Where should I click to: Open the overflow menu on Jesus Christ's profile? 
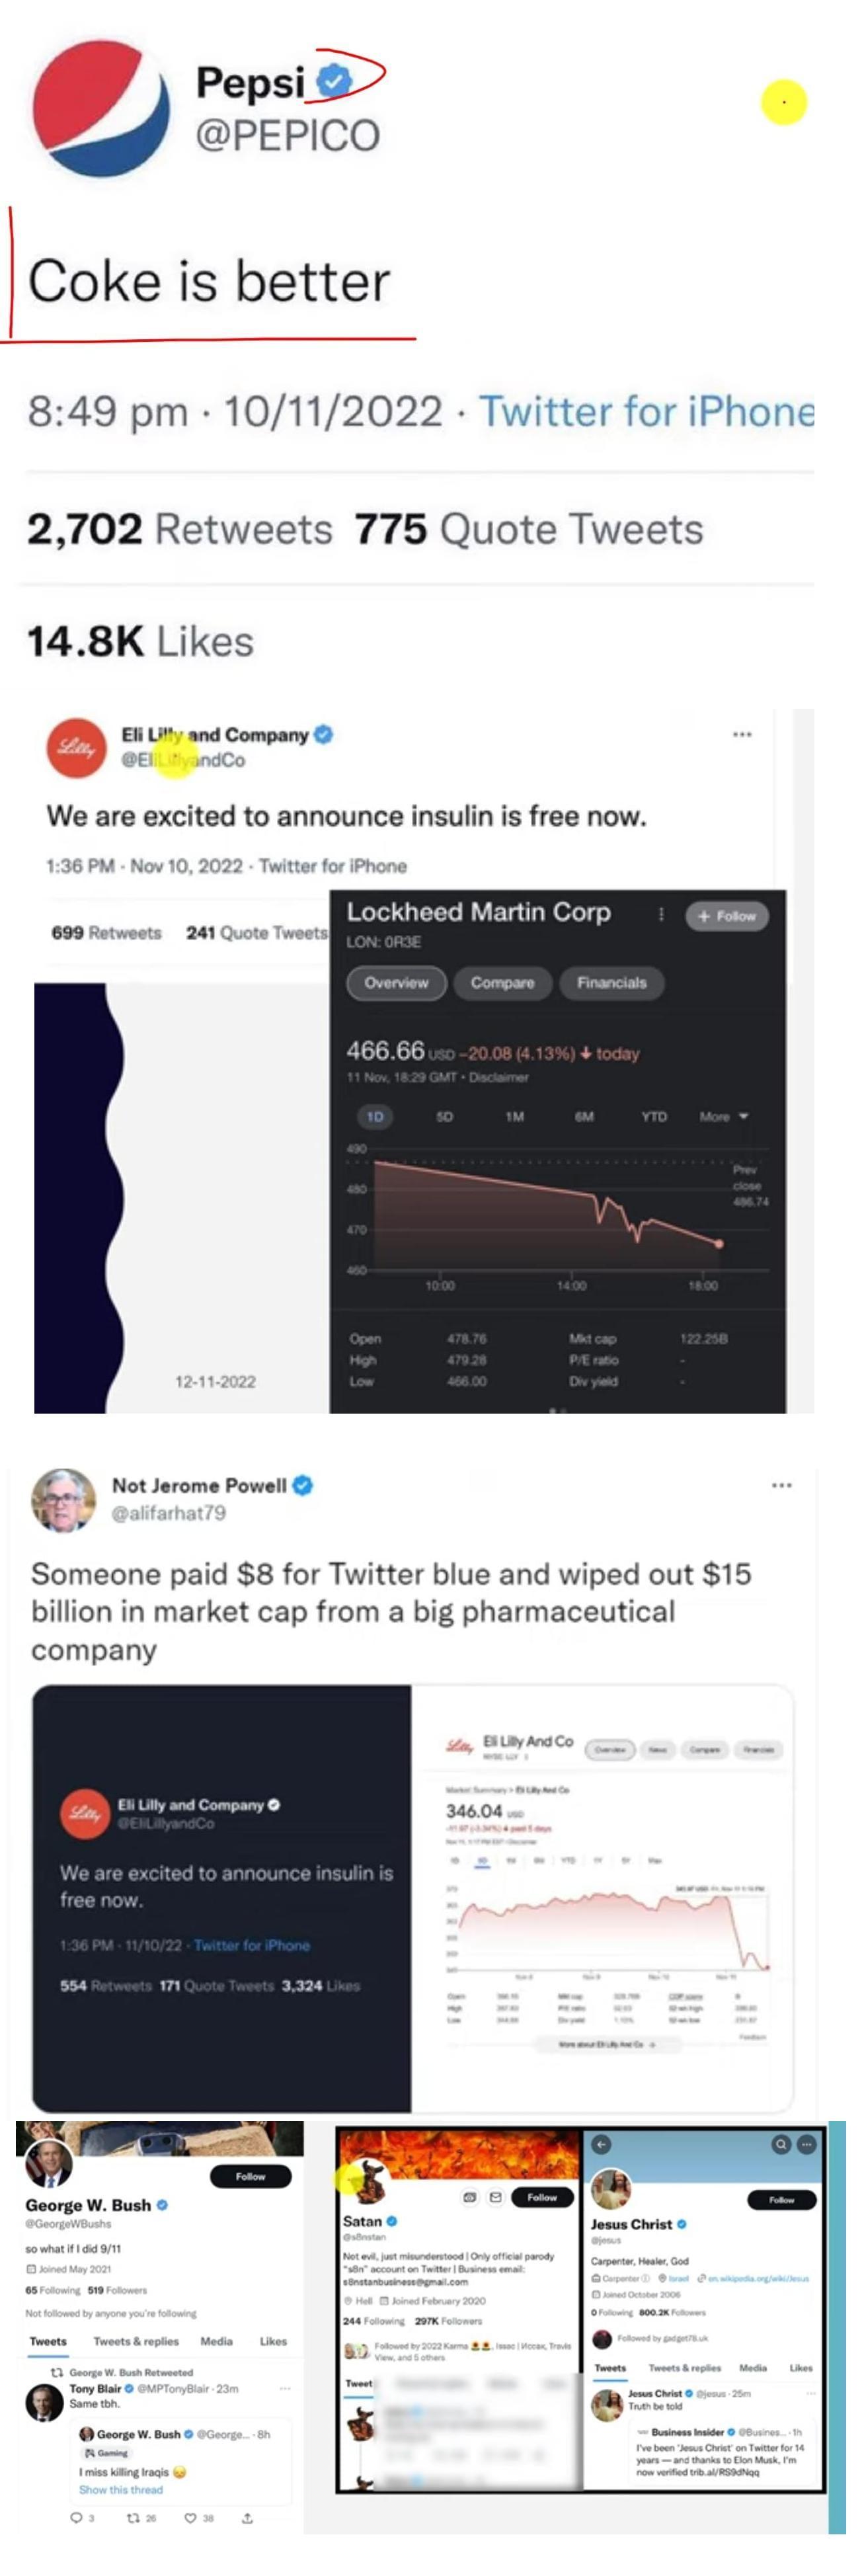(x=806, y=2144)
